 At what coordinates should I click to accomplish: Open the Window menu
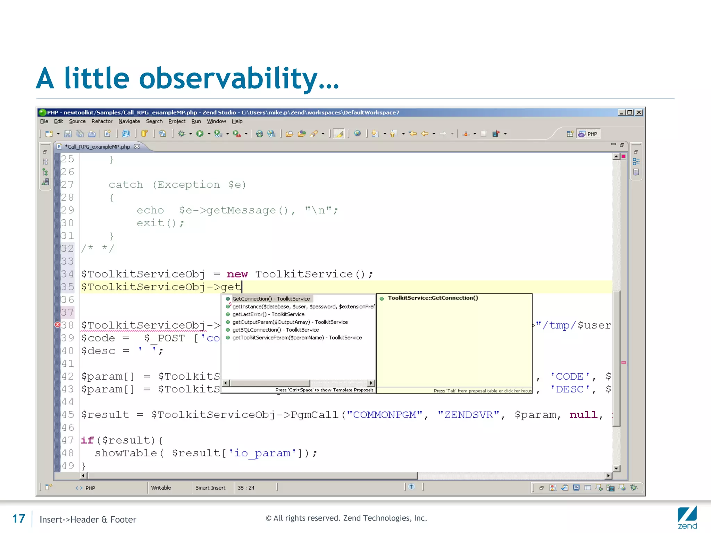[216, 121]
